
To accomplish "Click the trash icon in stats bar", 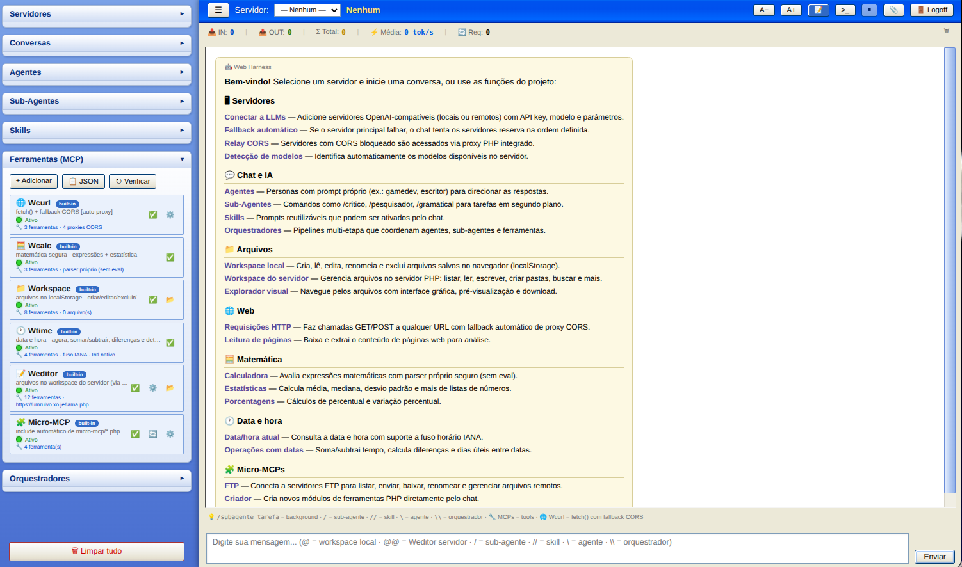I will click(947, 30).
